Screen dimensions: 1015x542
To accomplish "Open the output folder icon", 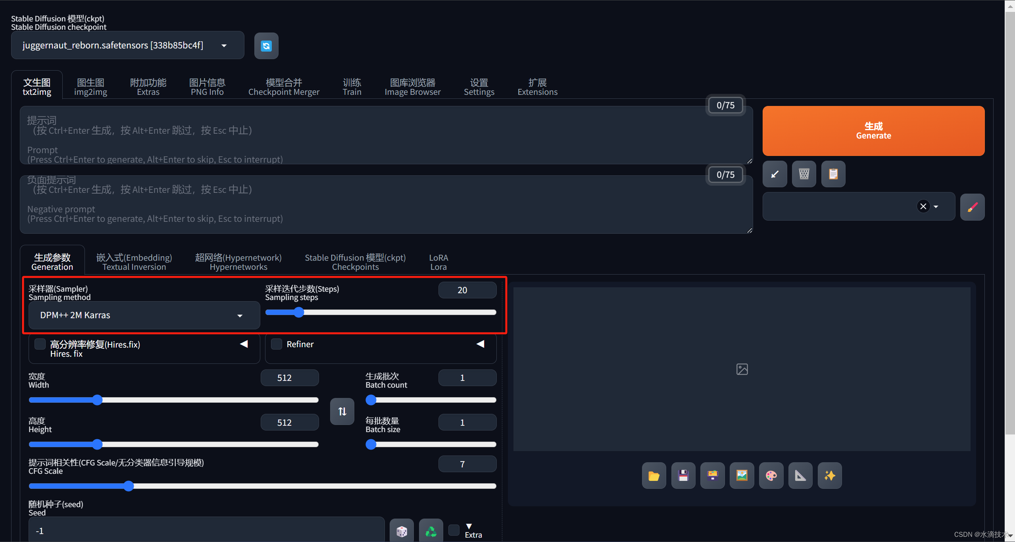I will 654,475.
